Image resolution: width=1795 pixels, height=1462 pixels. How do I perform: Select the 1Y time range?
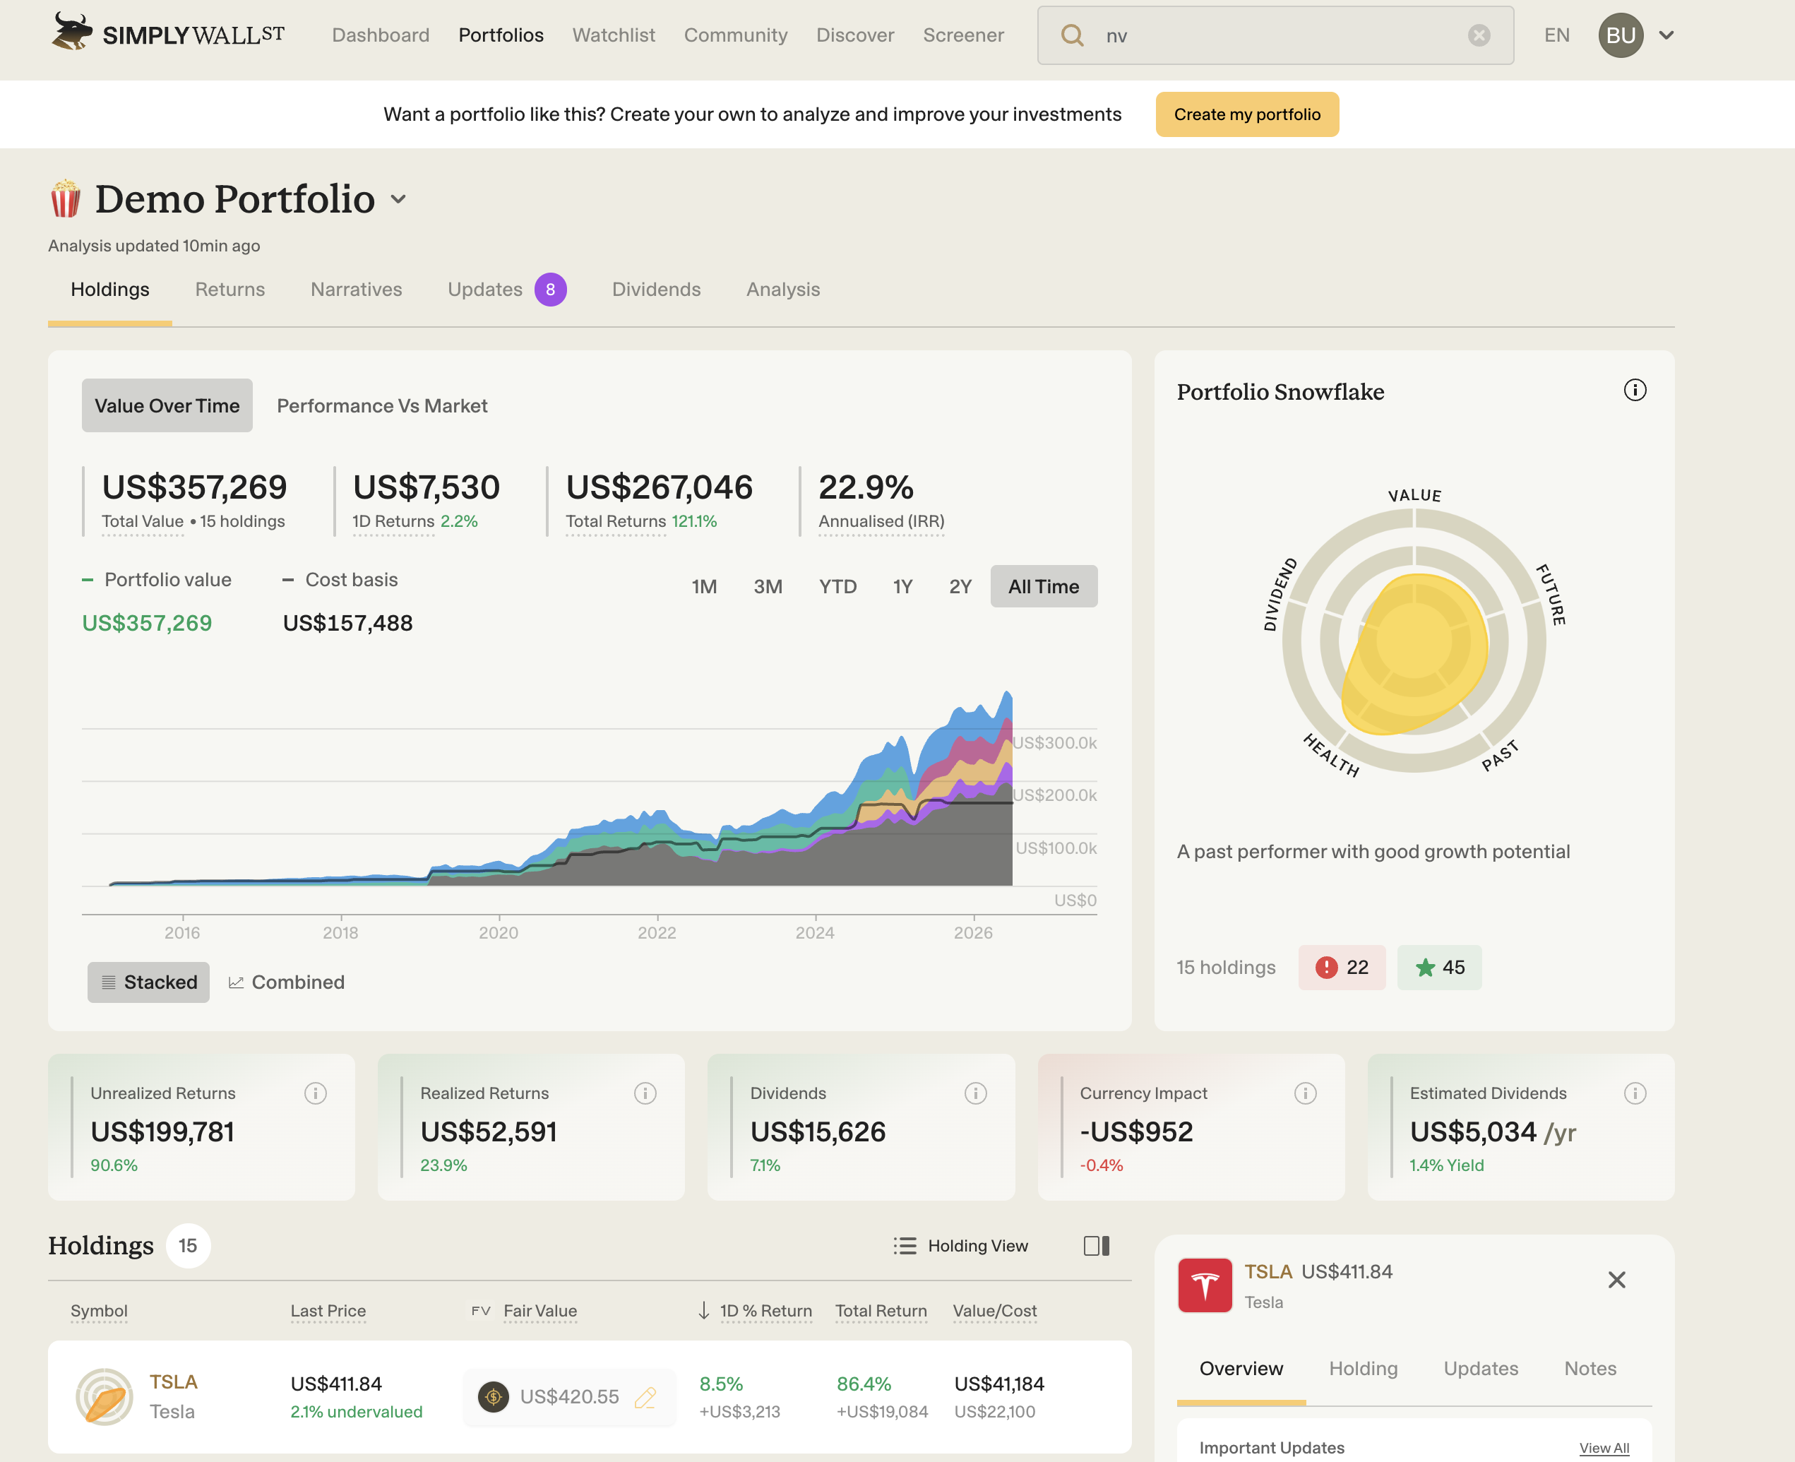coord(902,586)
